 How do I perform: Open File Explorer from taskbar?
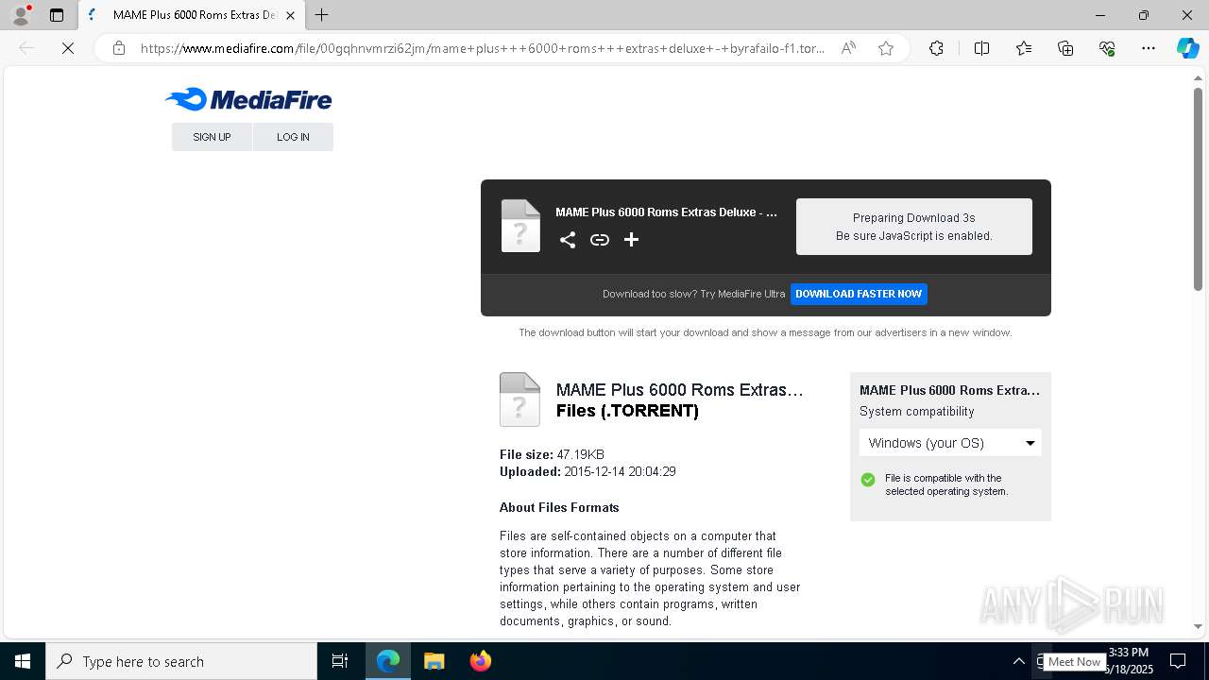coord(434,661)
